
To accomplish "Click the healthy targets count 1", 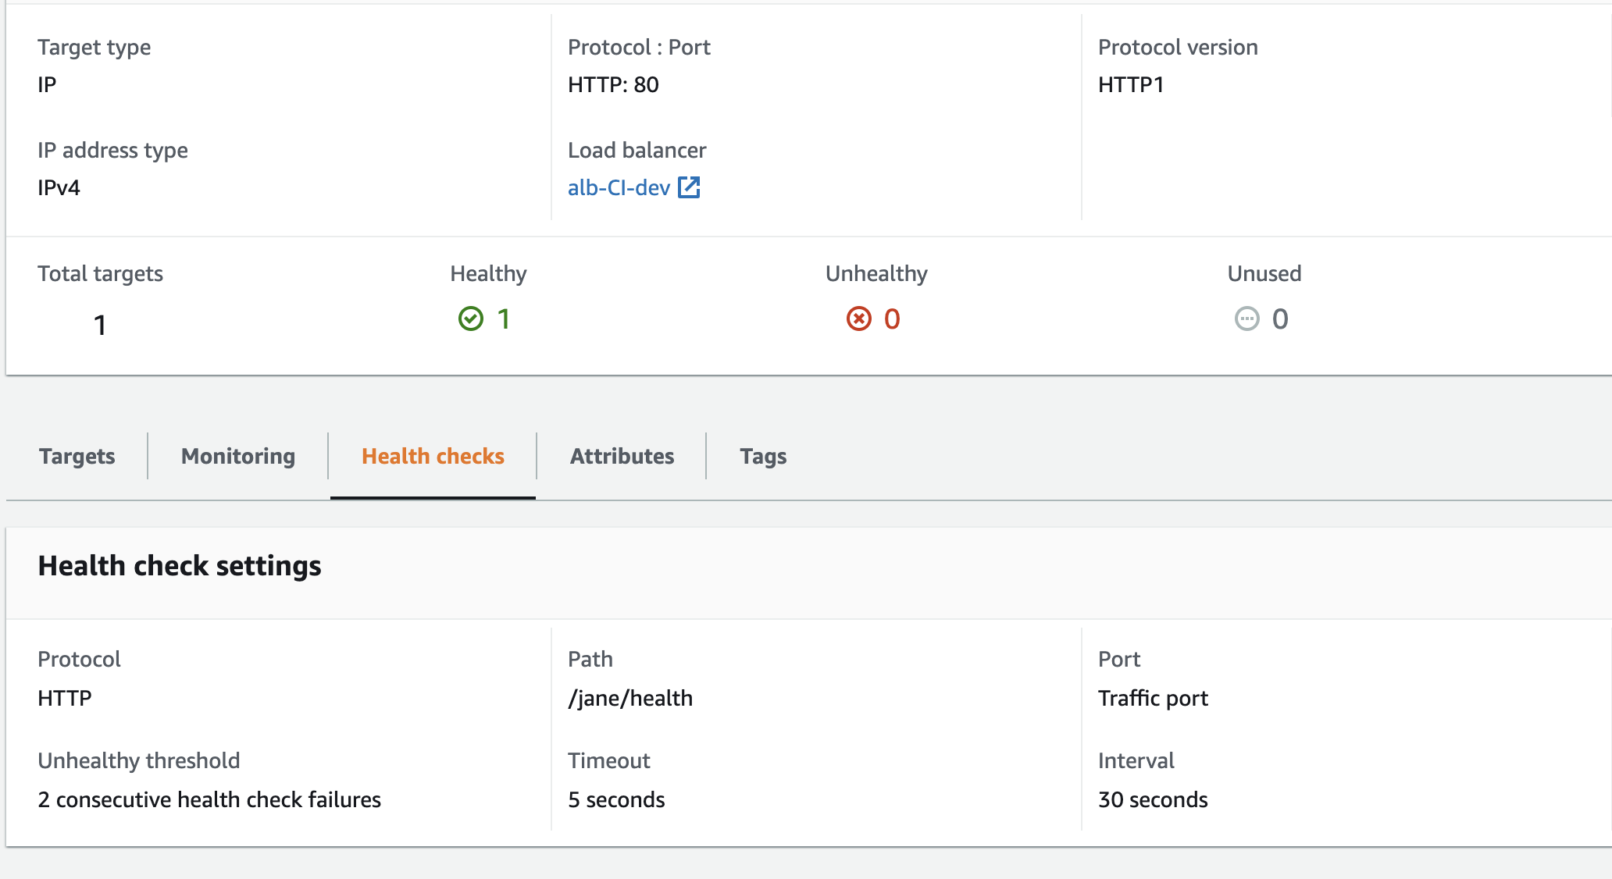I will [504, 319].
